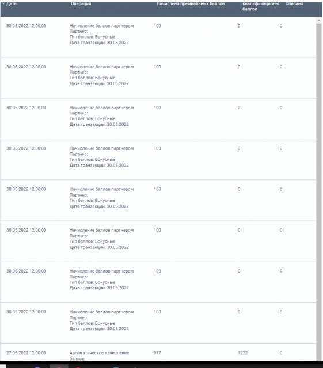
Task: Click Начисление баллов партнером in the topmost row
Action: [x=101, y=26]
